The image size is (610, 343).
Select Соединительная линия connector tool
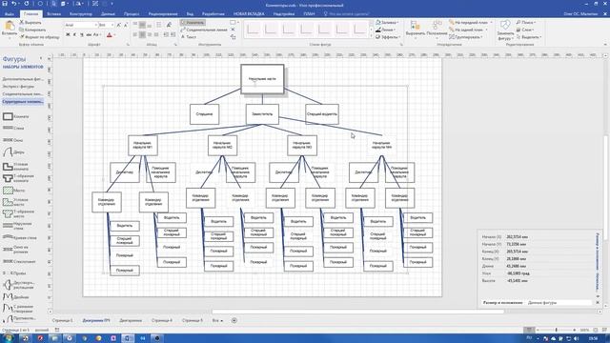[204, 30]
